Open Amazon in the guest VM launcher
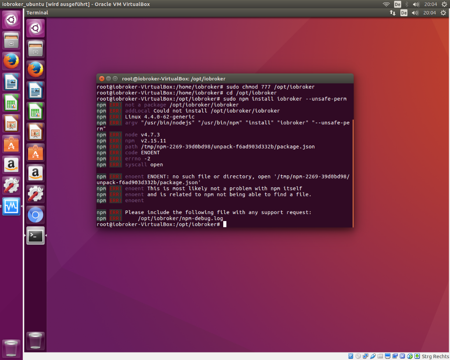The image size is (450, 360). 36,173
